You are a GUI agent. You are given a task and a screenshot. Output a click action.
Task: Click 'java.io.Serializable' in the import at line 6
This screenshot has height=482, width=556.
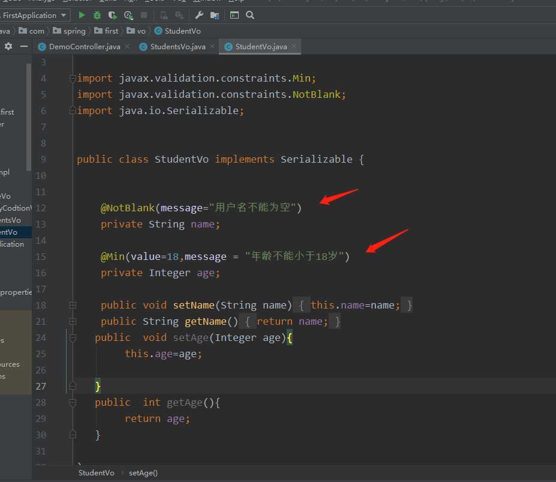point(178,110)
